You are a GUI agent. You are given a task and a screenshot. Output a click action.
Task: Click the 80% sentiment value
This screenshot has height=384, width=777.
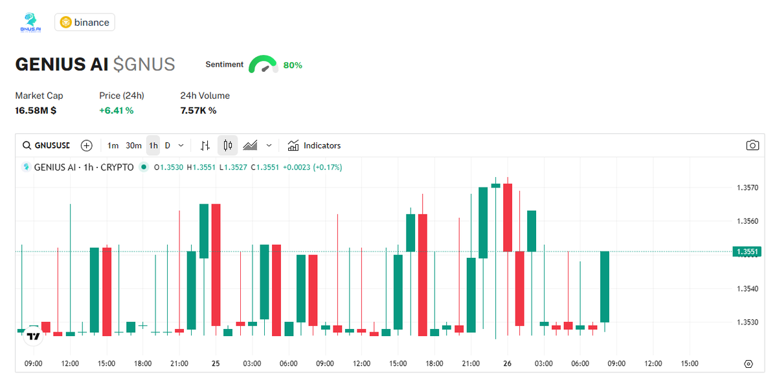293,65
